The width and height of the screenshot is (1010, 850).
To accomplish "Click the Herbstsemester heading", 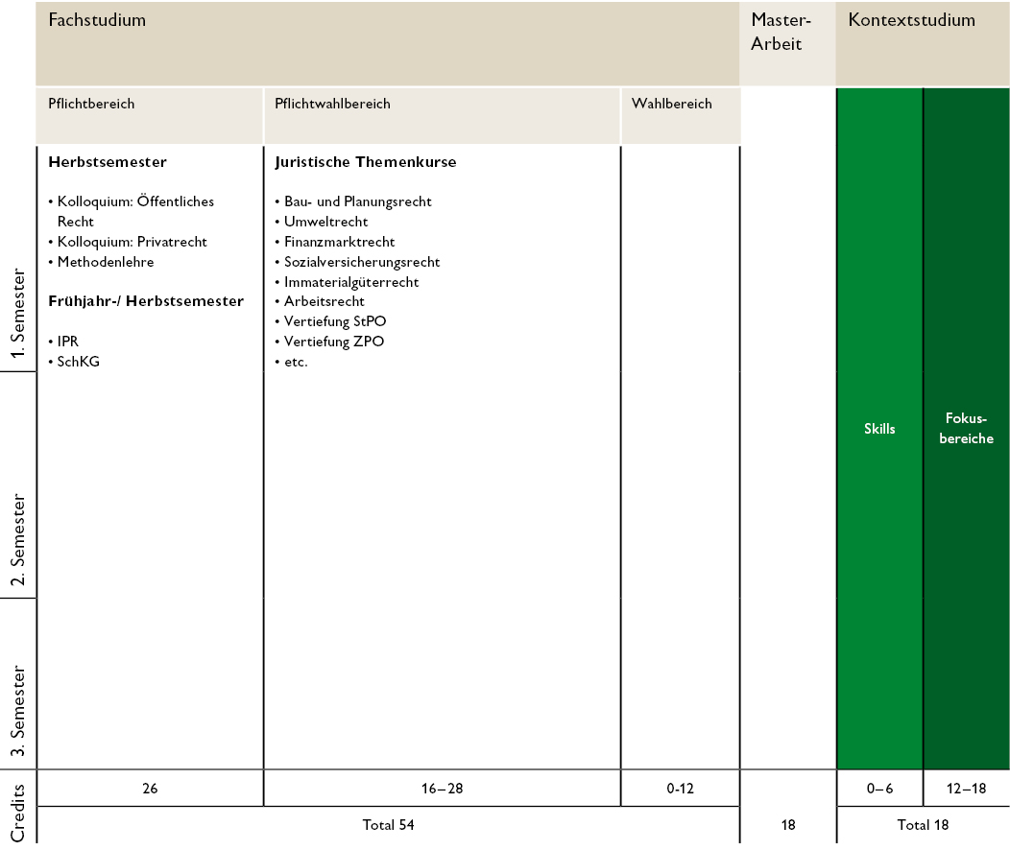I will click(108, 162).
